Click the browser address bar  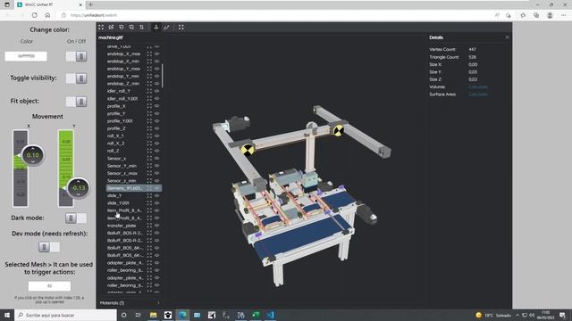273,15
